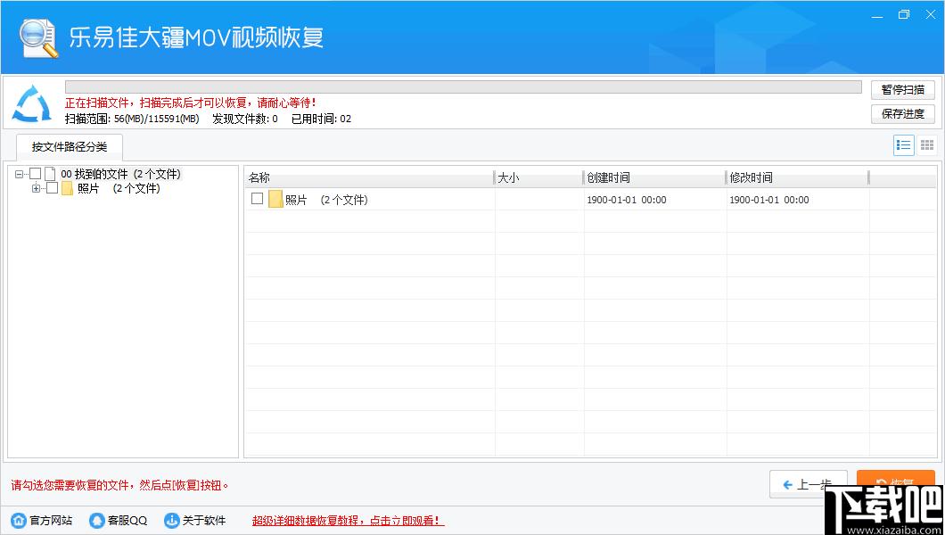This screenshot has height=535, width=945.
Task: Click the red 正在扫描文件 notice text
Action: pos(191,103)
